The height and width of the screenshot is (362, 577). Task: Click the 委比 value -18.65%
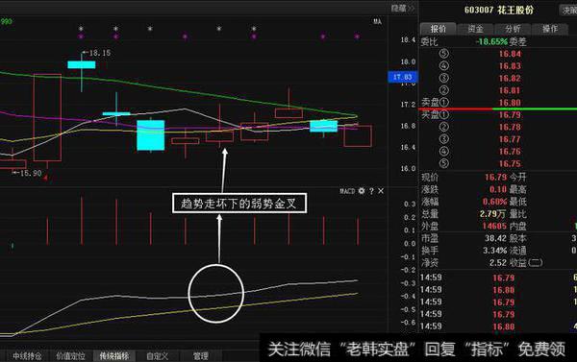491,41
